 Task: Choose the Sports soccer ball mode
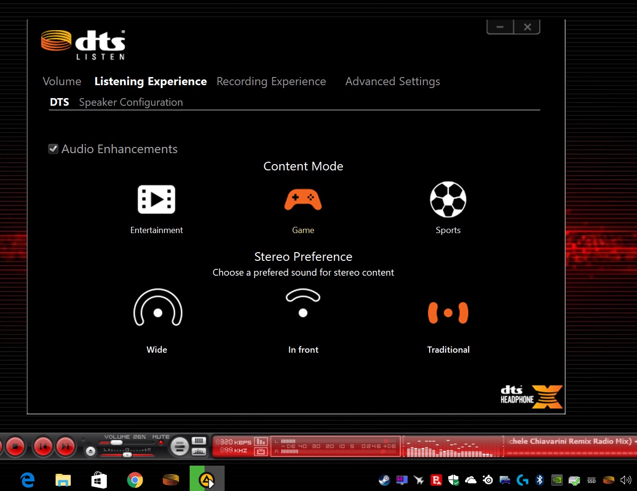click(x=448, y=200)
